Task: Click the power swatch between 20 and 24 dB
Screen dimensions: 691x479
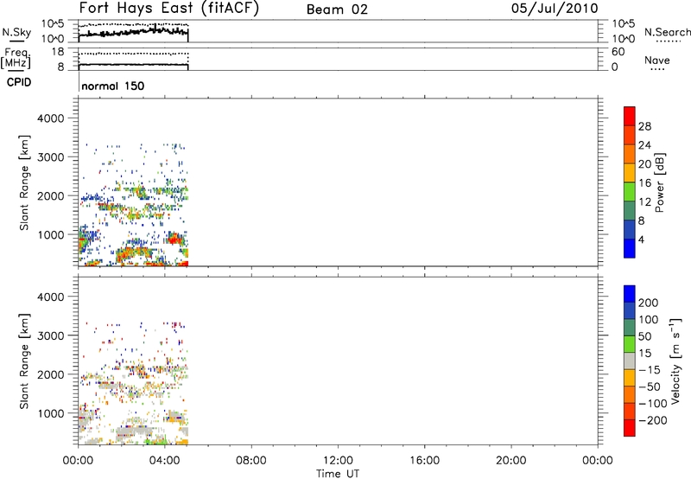Action: click(630, 154)
